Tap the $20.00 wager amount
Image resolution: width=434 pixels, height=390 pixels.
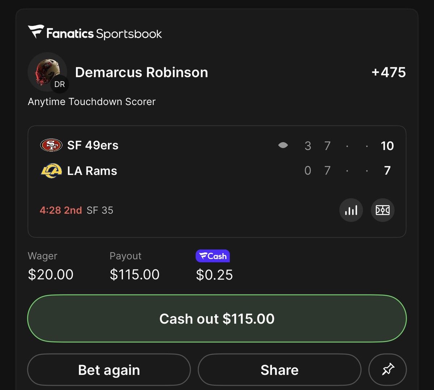(51, 274)
